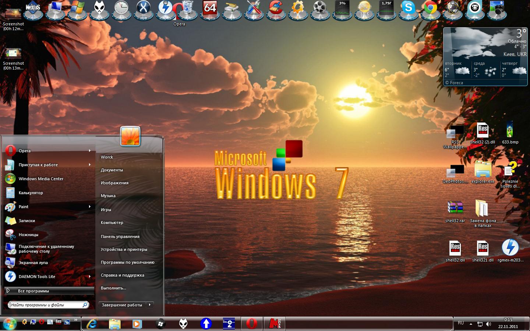Viewport: 530px width, 331px height.
Task: Open Подключение к удаленному рабочему столу
Action: 49,249
